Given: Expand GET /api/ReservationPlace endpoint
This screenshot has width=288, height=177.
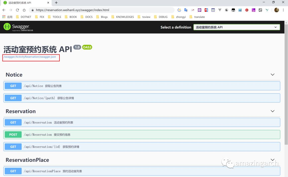Looking at the screenshot, I should (x=142, y=171).
